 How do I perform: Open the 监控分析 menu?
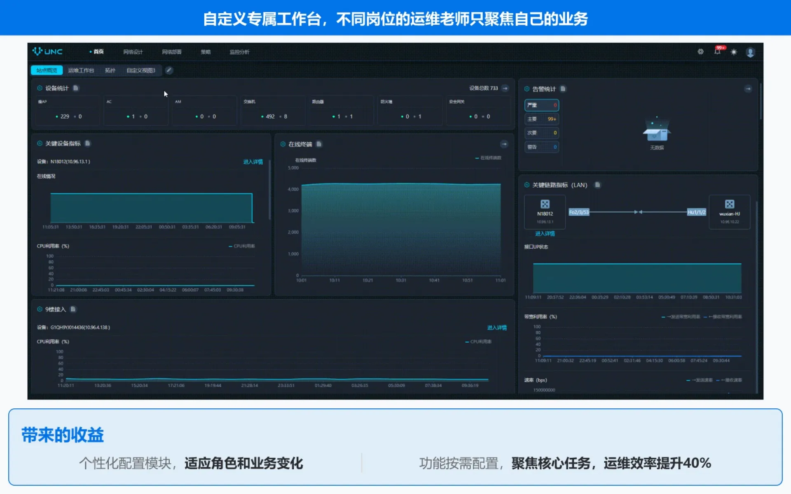click(x=239, y=52)
